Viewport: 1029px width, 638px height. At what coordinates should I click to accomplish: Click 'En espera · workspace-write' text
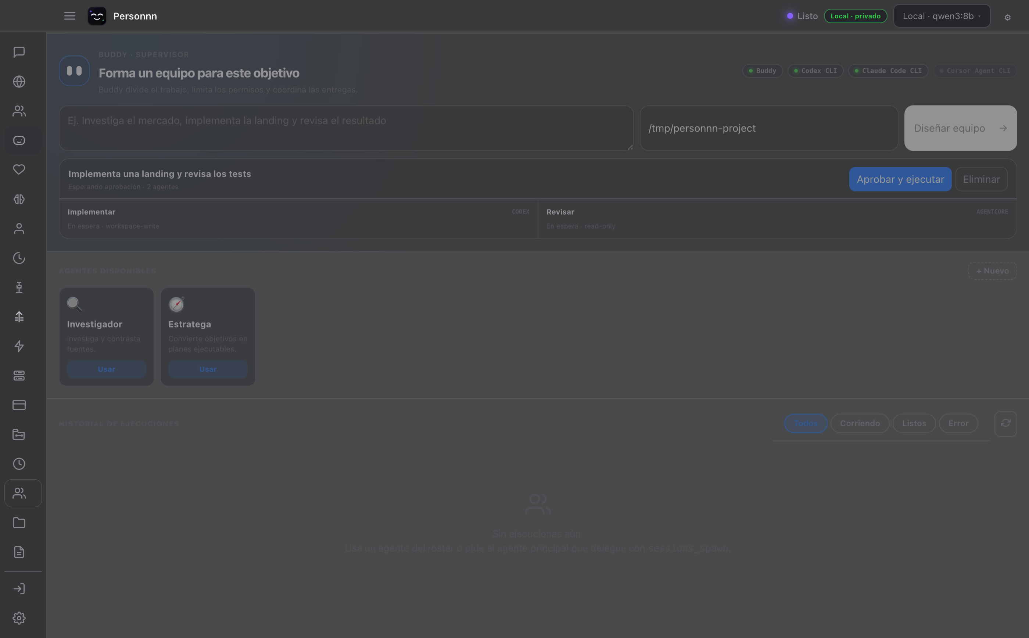(x=114, y=226)
